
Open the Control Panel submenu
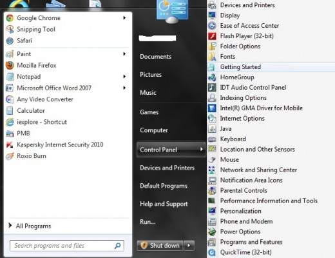coord(171,150)
